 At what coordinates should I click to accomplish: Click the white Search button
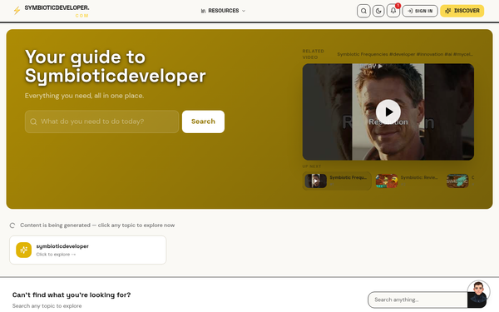(203, 121)
